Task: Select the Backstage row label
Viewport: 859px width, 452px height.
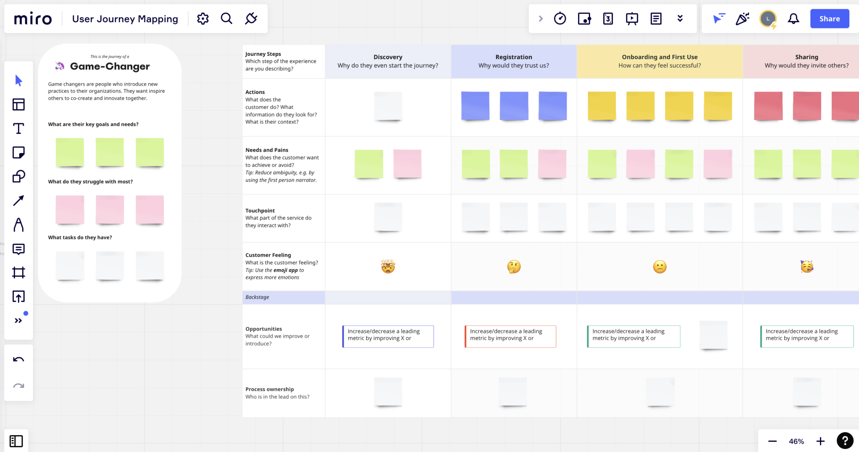Action: pyautogui.click(x=257, y=297)
